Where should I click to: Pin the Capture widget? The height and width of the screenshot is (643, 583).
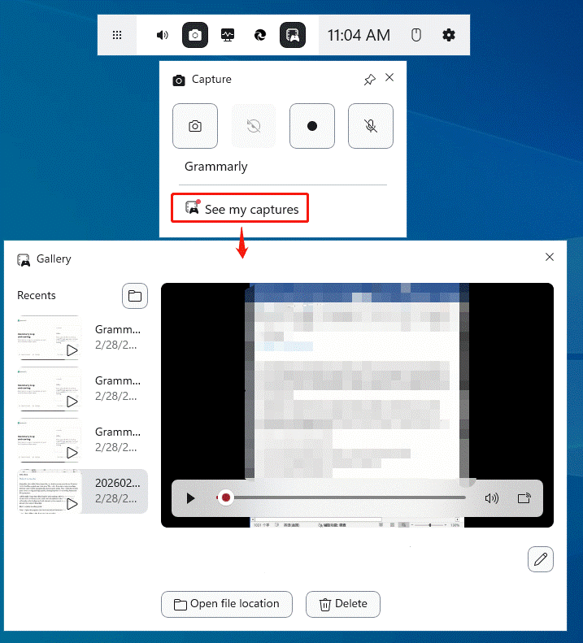coord(370,79)
